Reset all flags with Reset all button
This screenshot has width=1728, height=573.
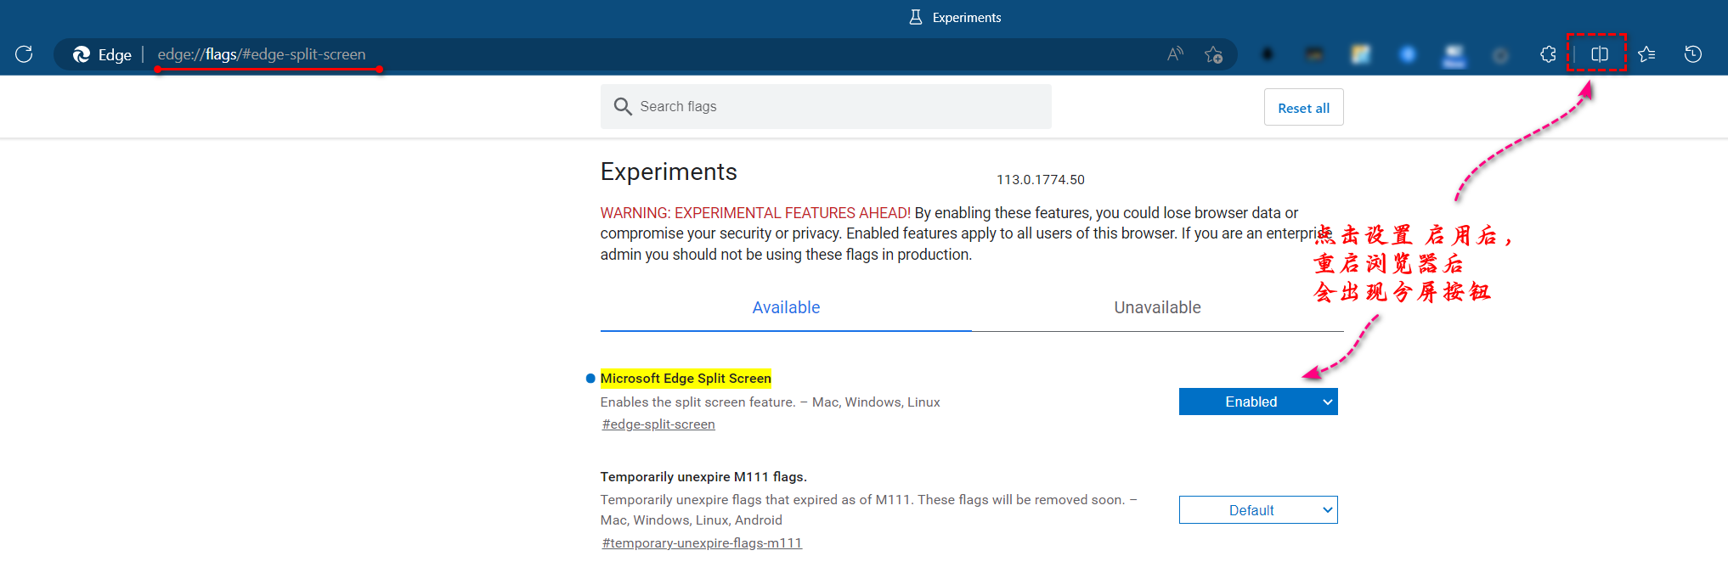pyautogui.click(x=1303, y=108)
